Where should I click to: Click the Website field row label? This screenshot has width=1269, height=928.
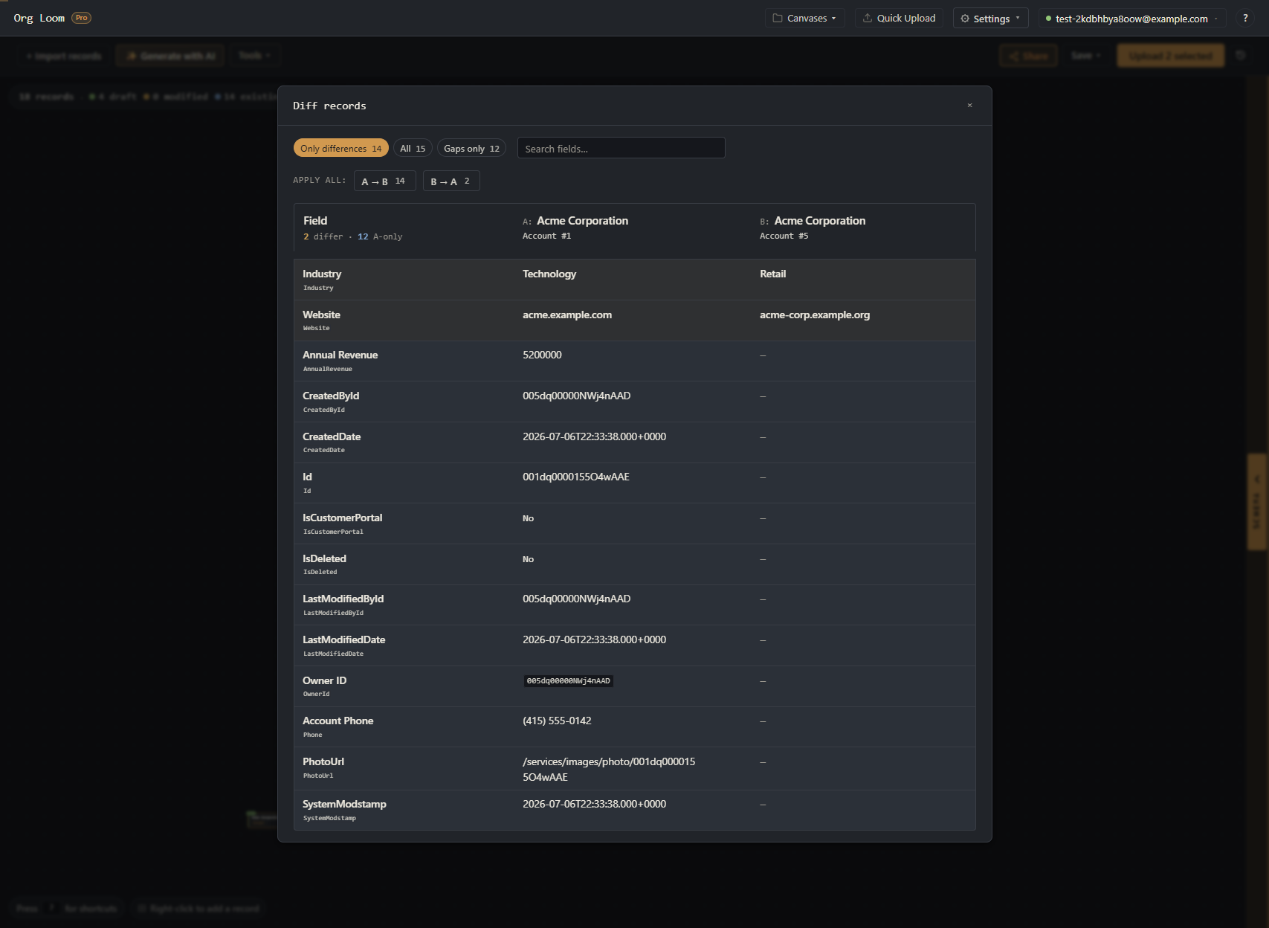coord(321,315)
